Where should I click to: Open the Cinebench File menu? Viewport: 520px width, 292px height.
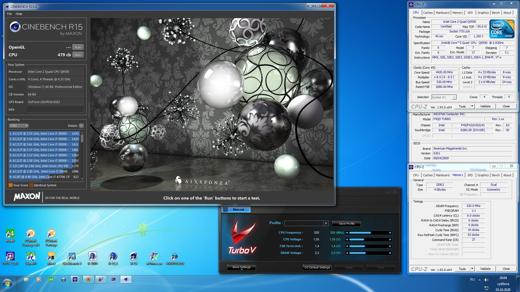click(9, 14)
